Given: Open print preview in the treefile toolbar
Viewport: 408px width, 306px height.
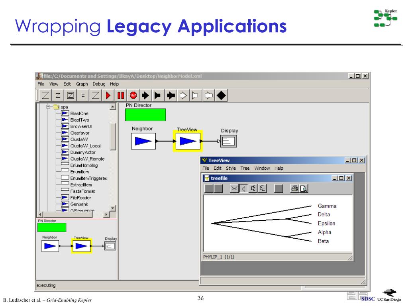Looking at the screenshot, I should 304,188.
